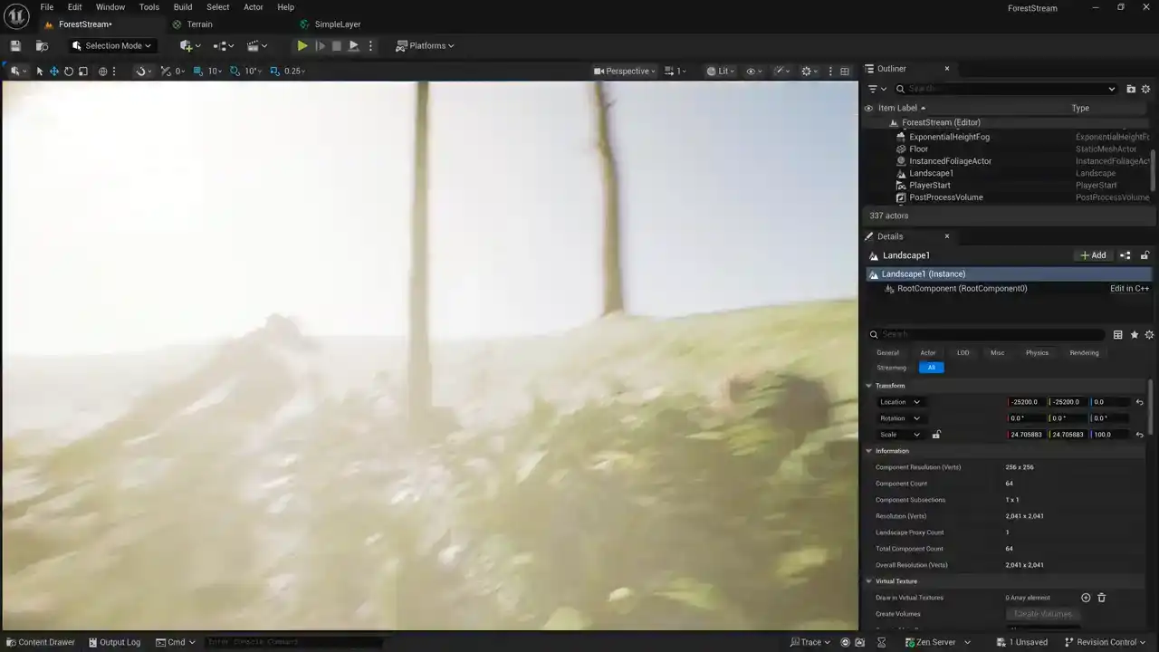Toggle the Scale lock ratio icon

coord(936,435)
